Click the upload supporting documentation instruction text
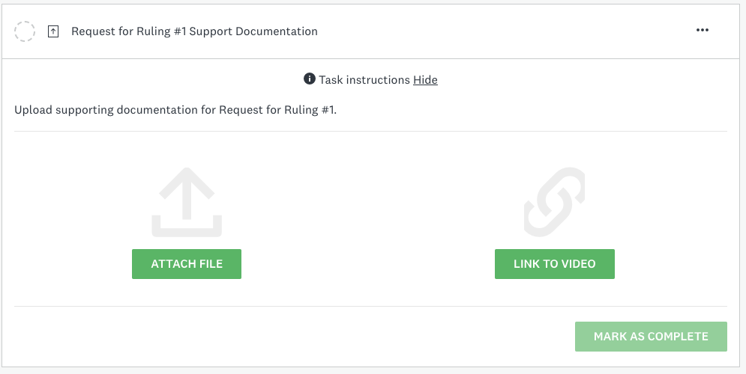Image resolution: width=746 pixels, height=374 pixels. [175, 110]
